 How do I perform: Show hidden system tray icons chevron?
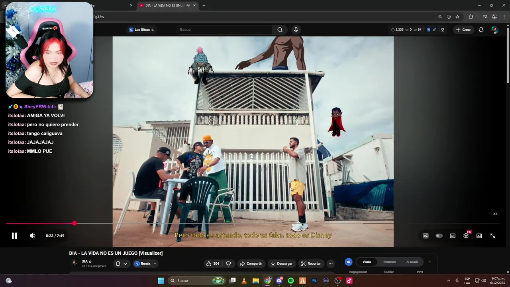tap(448, 281)
